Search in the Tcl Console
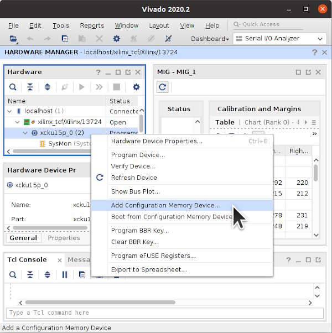This screenshot has height=333, width=332. coord(13,275)
